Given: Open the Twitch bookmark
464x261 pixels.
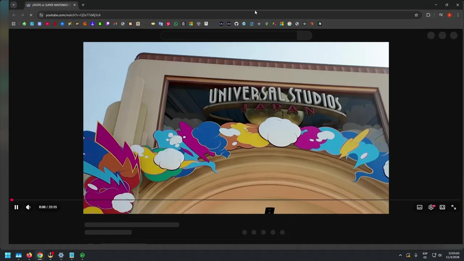Looking at the screenshot, I should [x=108, y=24].
